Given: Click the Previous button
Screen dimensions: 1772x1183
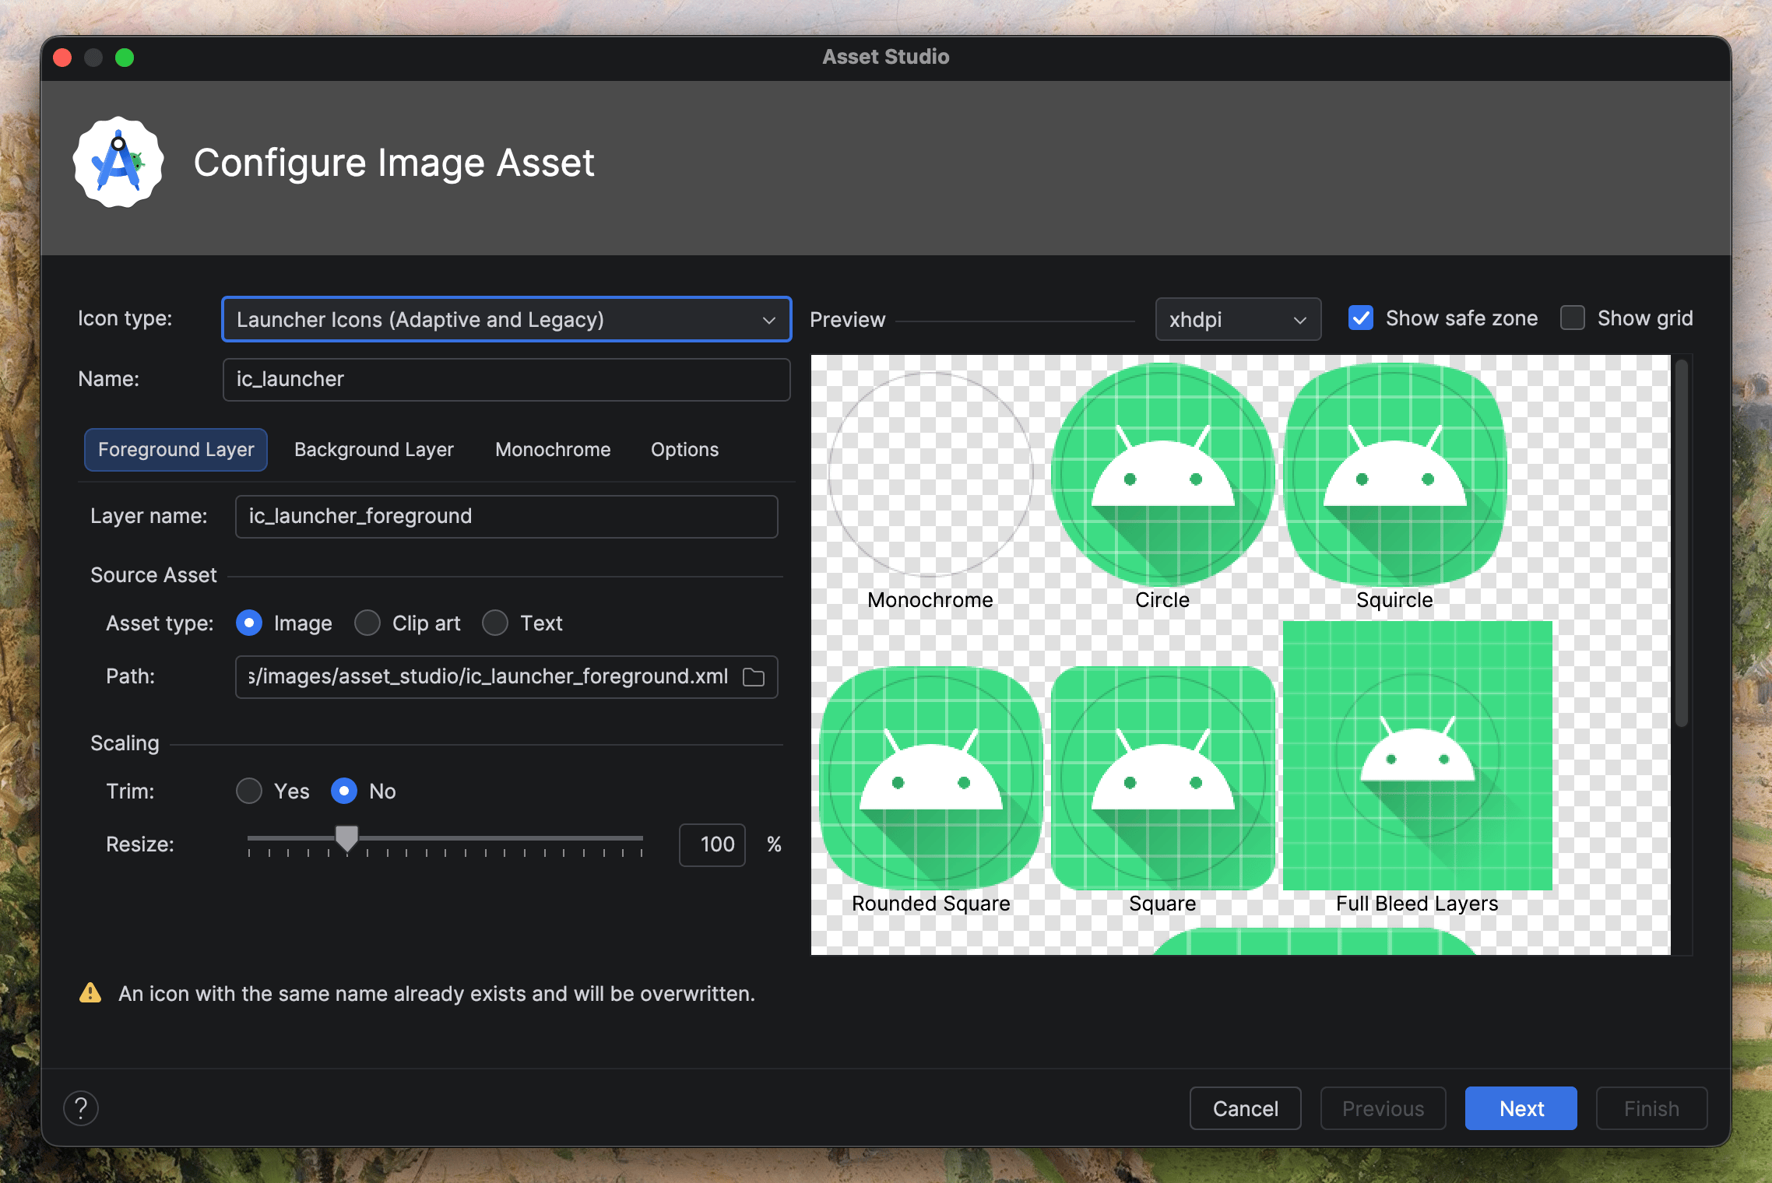Looking at the screenshot, I should pyautogui.click(x=1383, y=1108).
